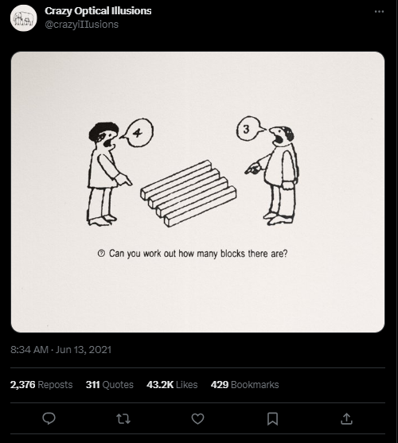
Task: Click the stacked blocks drawing in image
Action: pyautogui.click(x=189, y=193)
